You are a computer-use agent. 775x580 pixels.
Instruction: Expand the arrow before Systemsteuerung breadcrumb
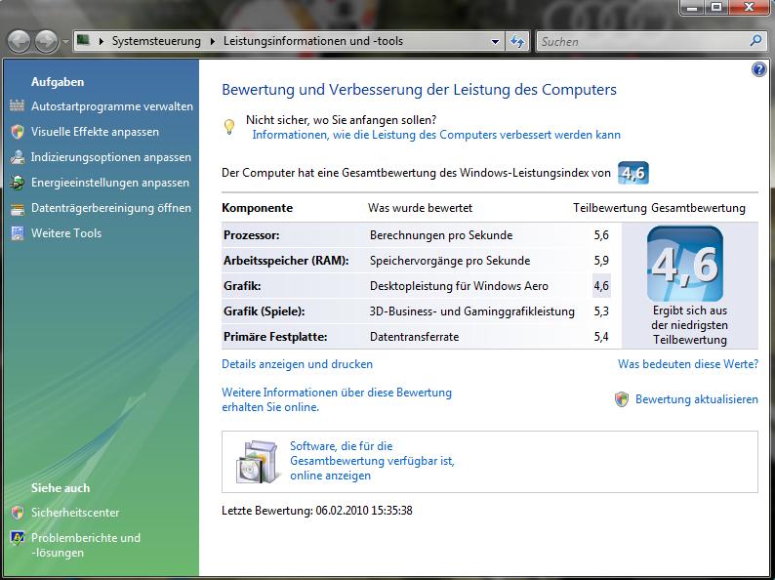coord(101,42)
